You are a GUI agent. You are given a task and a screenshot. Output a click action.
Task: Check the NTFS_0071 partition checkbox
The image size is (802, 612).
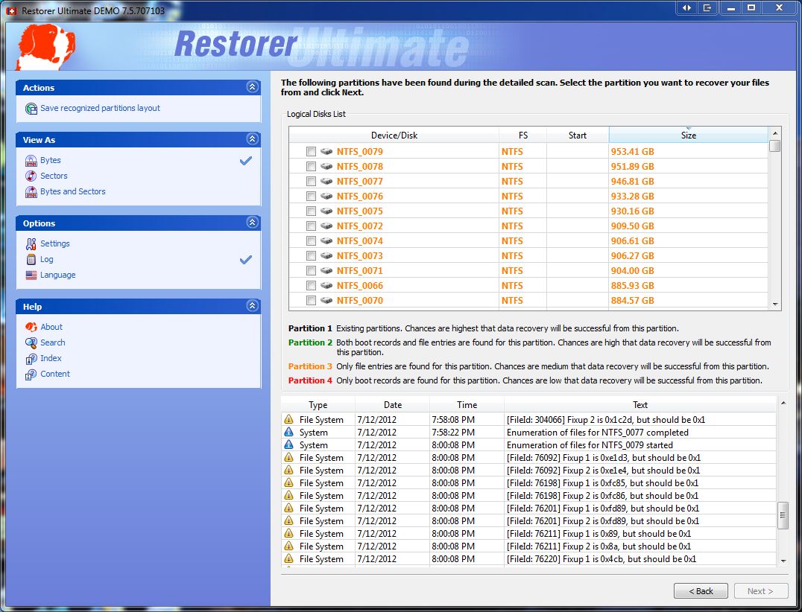coord(311,270)
